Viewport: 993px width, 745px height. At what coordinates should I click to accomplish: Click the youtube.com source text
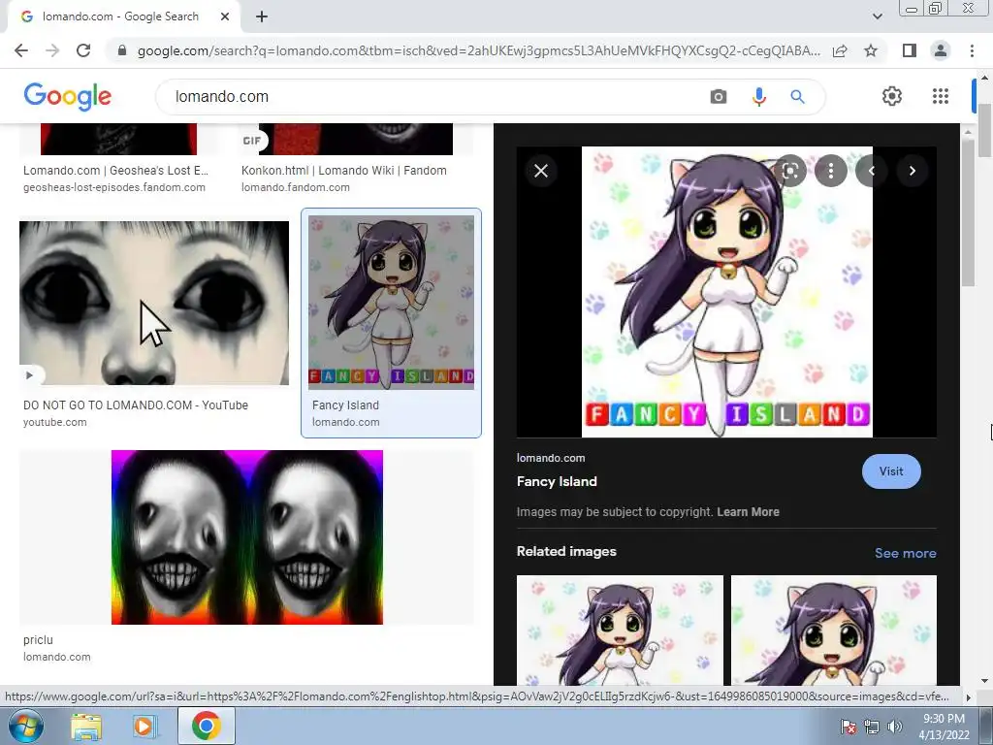pyautogui.click(x=55, y=423)
